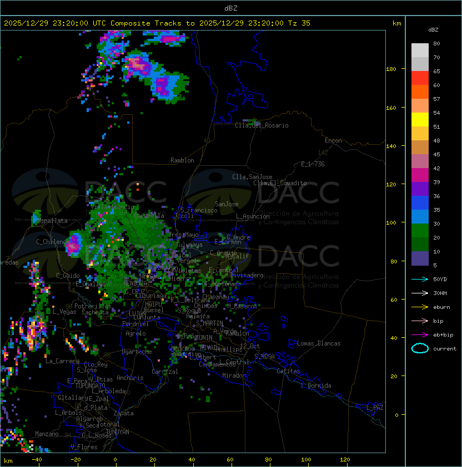This screenshot has width=462, height=467.
Task: Click the '-40' km mark on bottom axis
Action: click(x=37, y=460)
